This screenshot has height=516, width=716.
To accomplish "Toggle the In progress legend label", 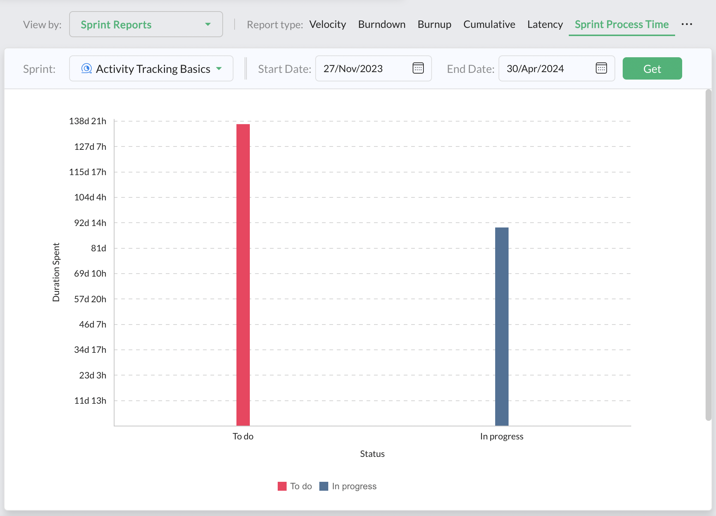I will click(x=354, y=487).
